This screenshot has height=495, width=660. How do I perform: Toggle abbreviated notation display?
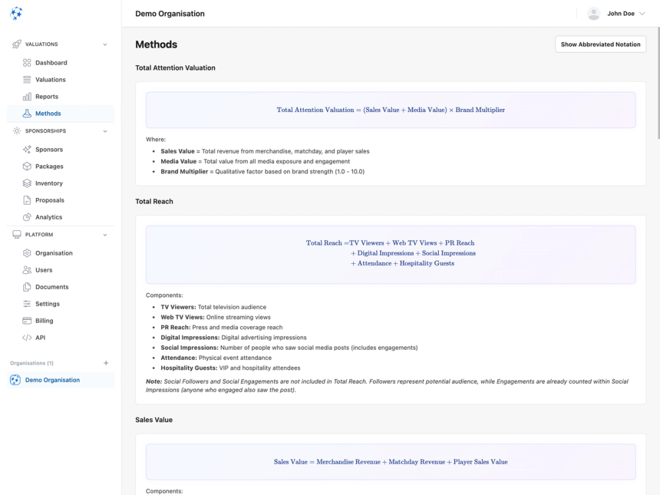(x=600, y=44)
